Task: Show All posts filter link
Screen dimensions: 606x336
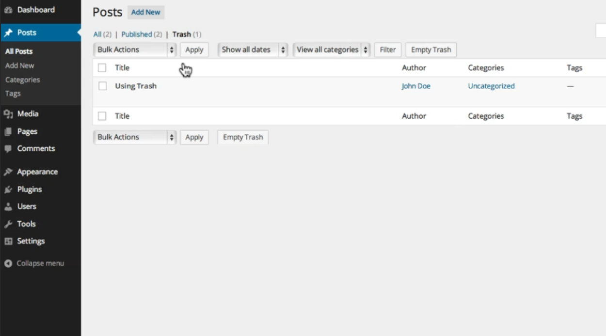Action: click(x=97, y=34)
